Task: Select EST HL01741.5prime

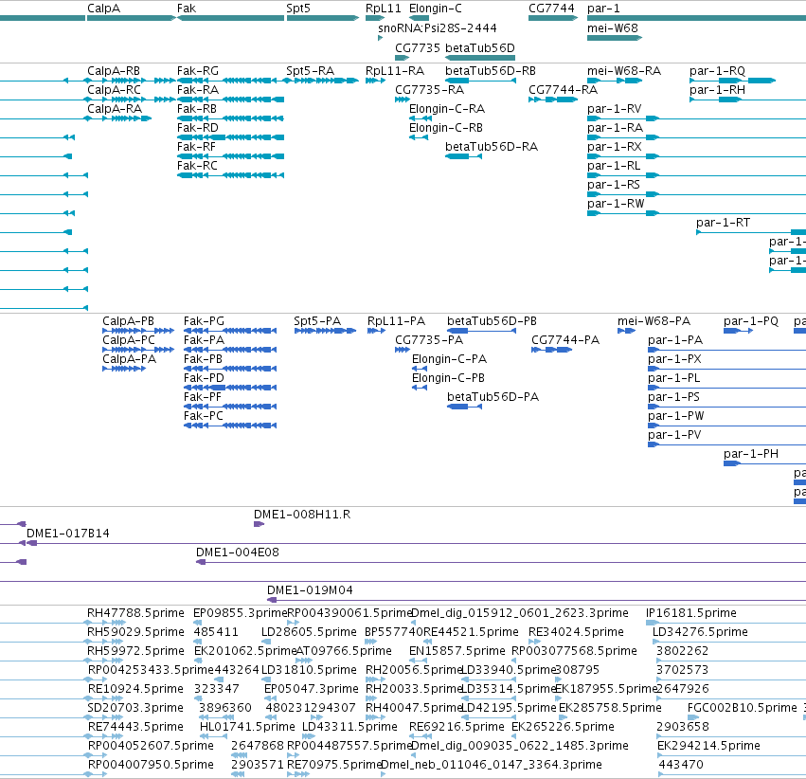Action: (x=247, y=727)
